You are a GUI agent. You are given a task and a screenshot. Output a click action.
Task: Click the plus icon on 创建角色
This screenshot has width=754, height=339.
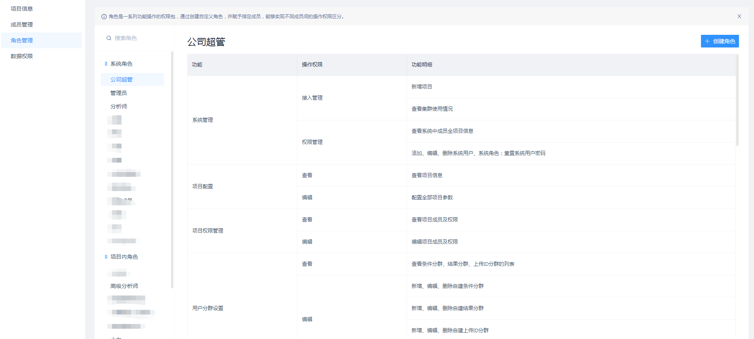click(707, 41)
